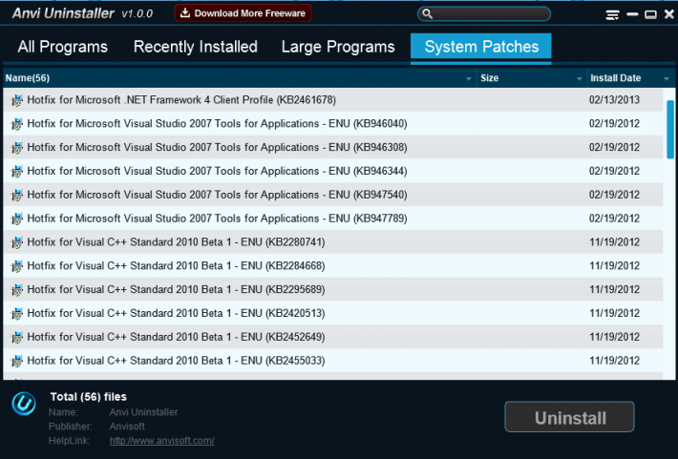This screenshot has height=459, width=678.
Task: Click the patch icon for KB2420513 row
Action: [17, 314]
